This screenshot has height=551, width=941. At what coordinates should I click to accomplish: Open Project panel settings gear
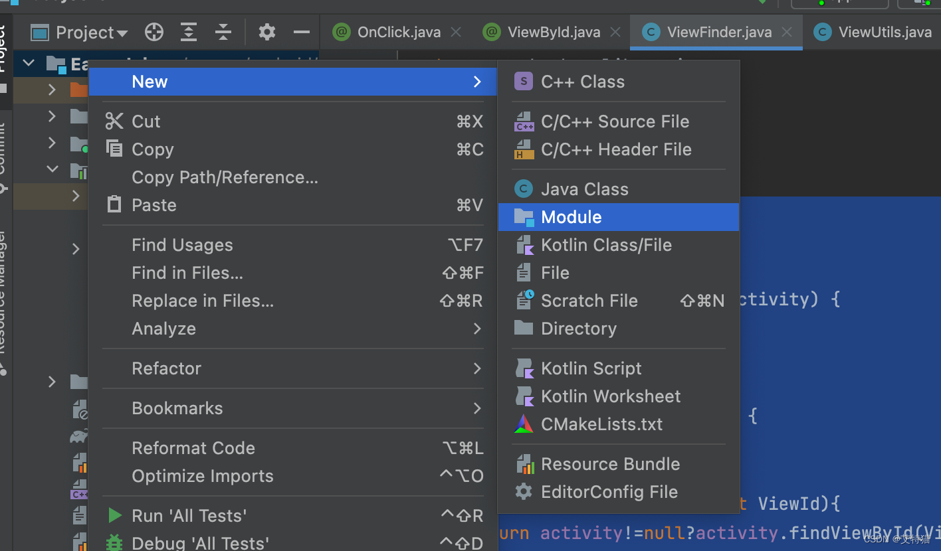point(266,32)
